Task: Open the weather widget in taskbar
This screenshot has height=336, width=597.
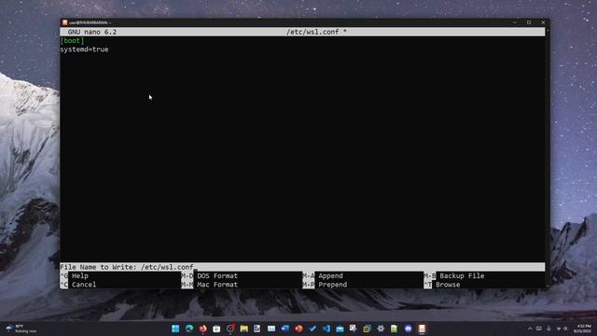Action: pos(21,329)
